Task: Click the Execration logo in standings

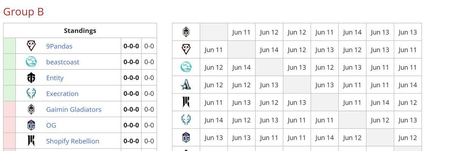Action: point(31,94)
